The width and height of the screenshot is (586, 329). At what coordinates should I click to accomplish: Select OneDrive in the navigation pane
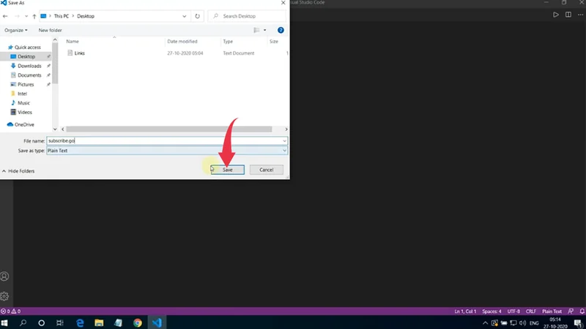24,124
